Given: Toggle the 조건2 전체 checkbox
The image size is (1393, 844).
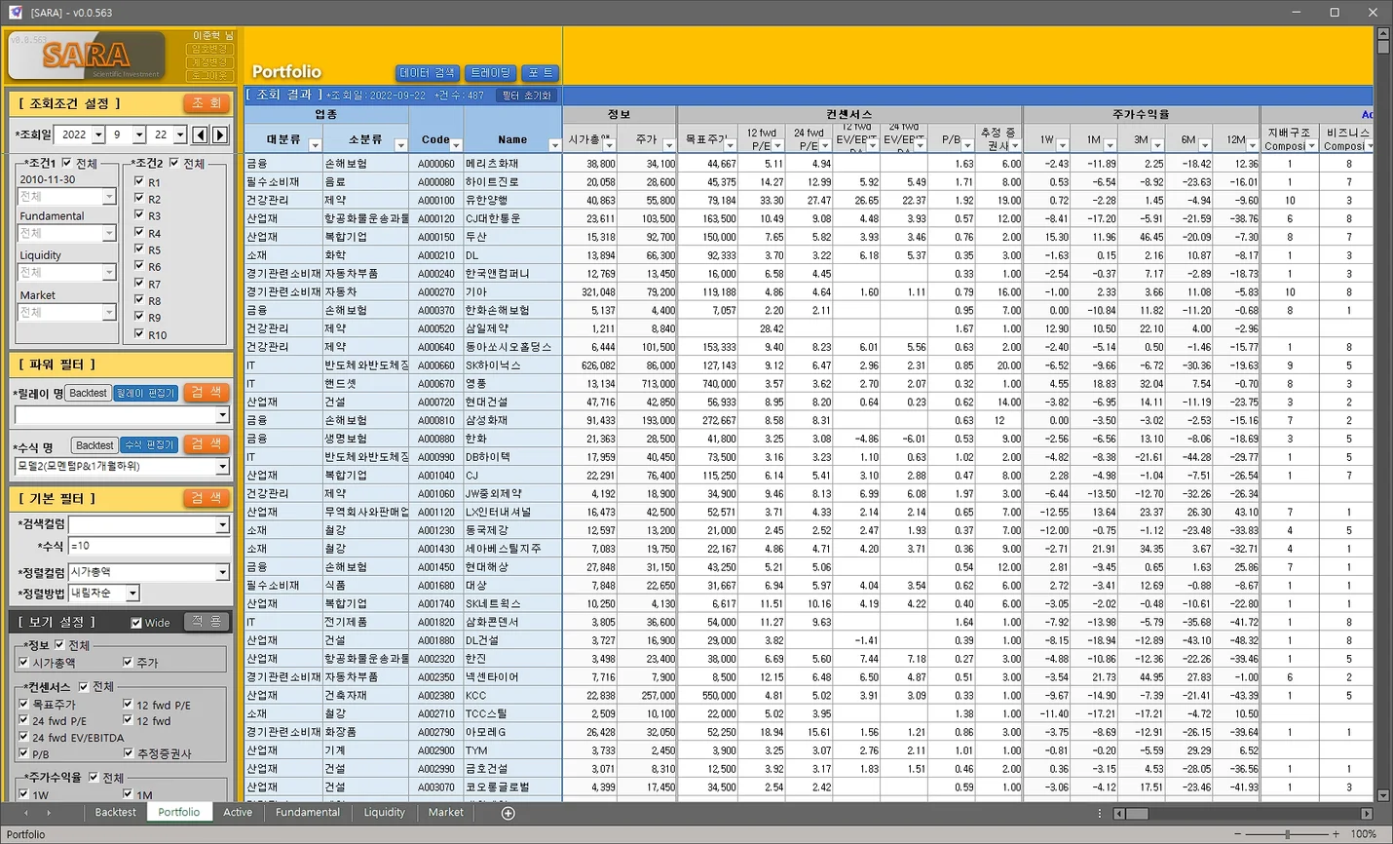Looking at the screenshot, I should [x=174, y=163].
